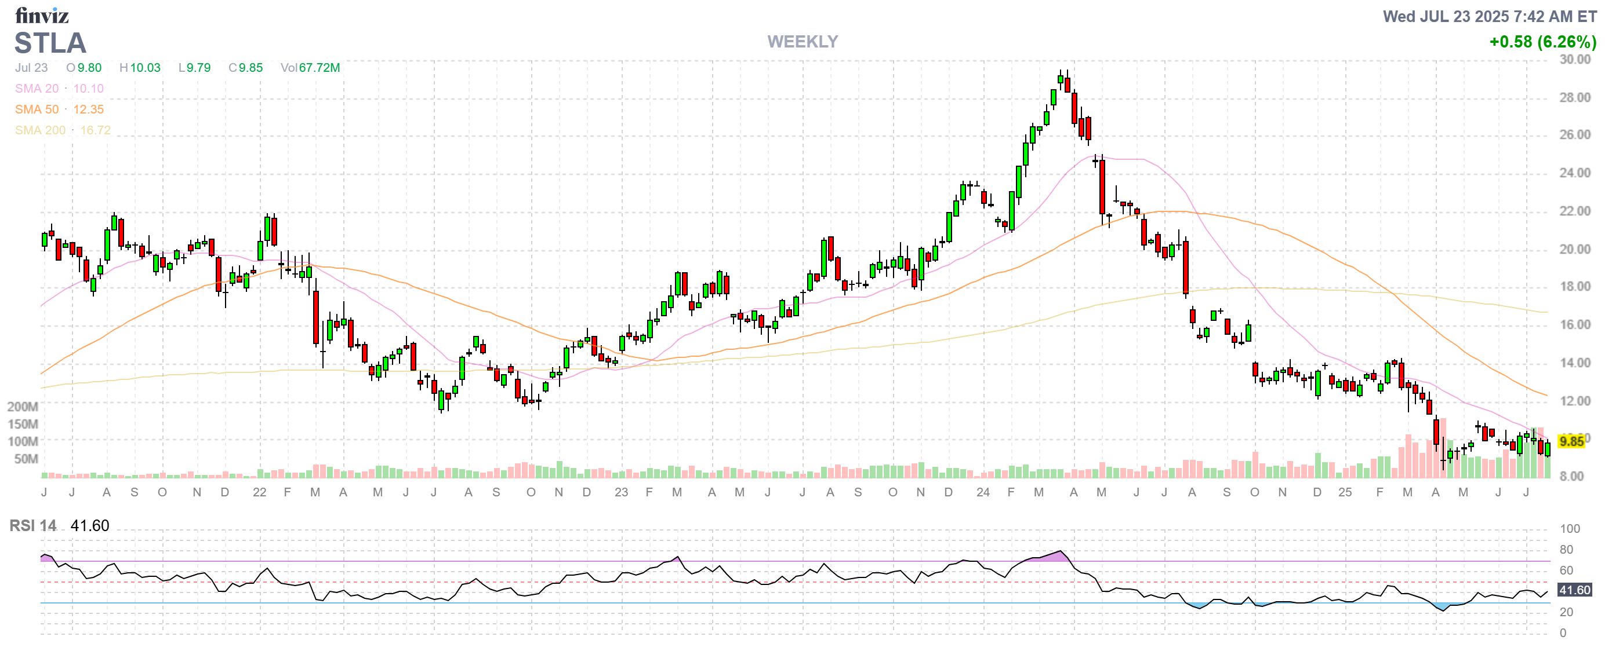Screen dimensions: 1612x651
Task: Click the Vol 67.72M readout
Action: (310, 67)
